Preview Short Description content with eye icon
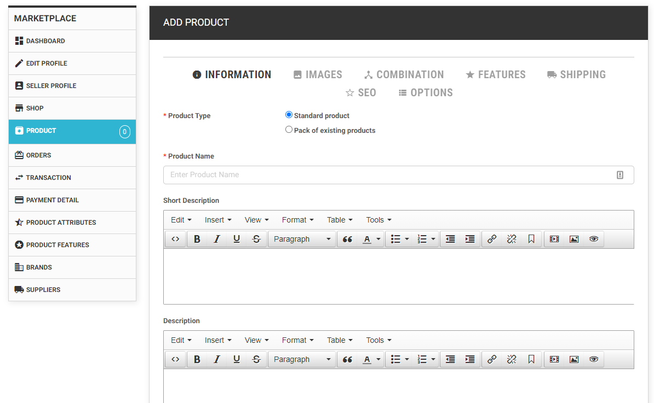Image resolution: width=654 pixels, height=403 pixels. [x=594, y=239]
